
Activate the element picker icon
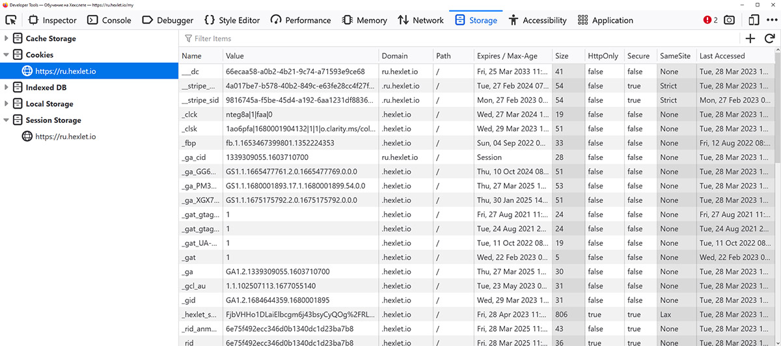coord(10,20)
